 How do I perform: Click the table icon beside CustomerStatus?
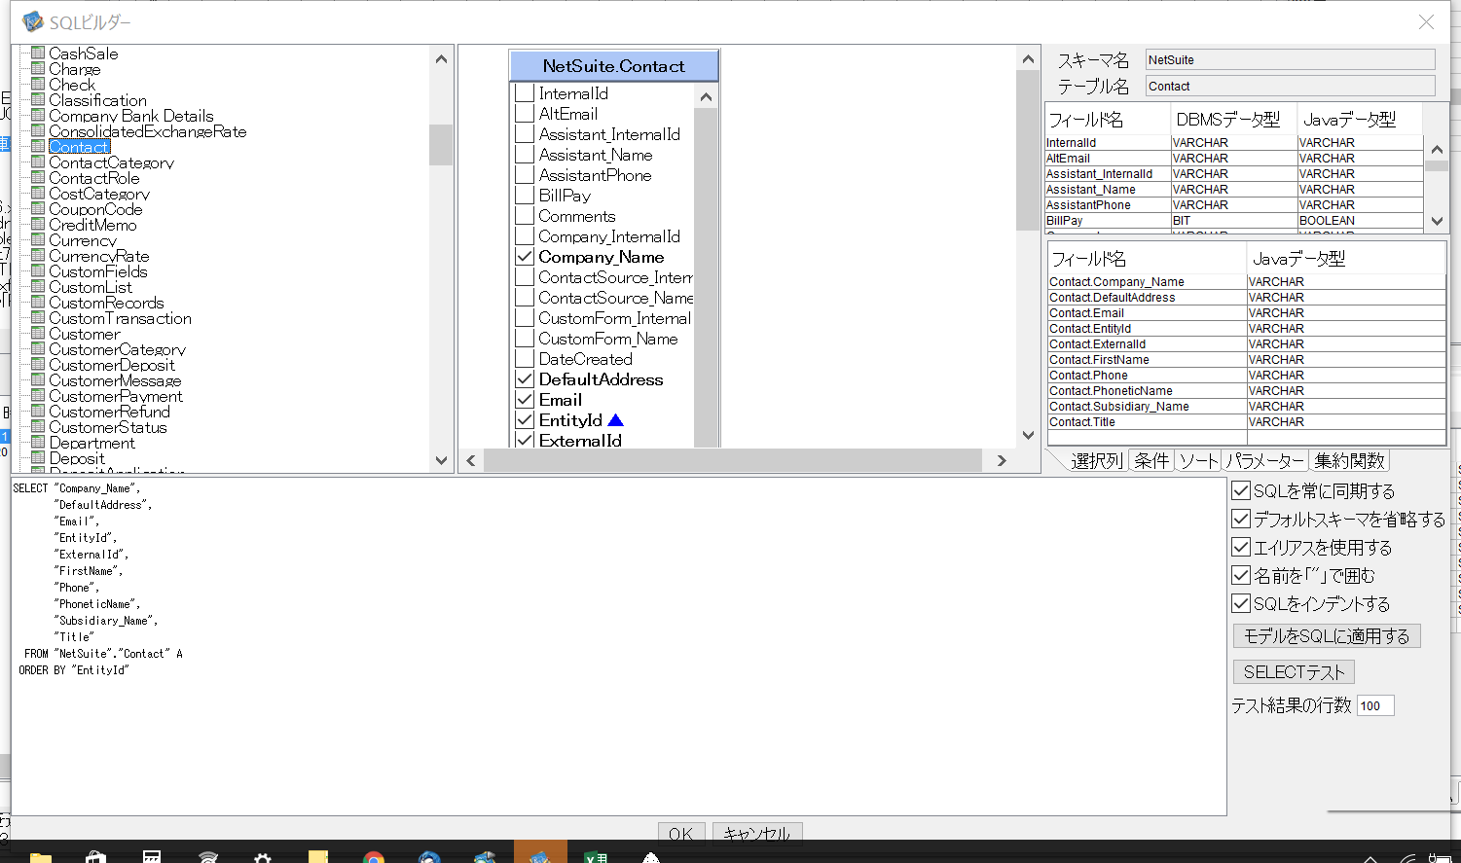pos(38,426)
